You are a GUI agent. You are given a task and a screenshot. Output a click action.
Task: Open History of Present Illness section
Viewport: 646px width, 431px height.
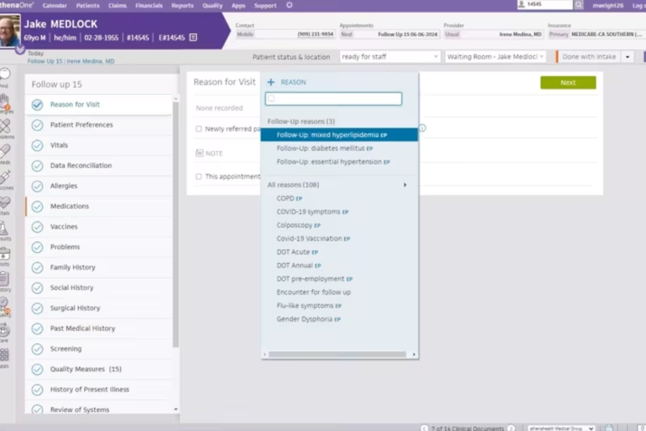tap(89, 390)
